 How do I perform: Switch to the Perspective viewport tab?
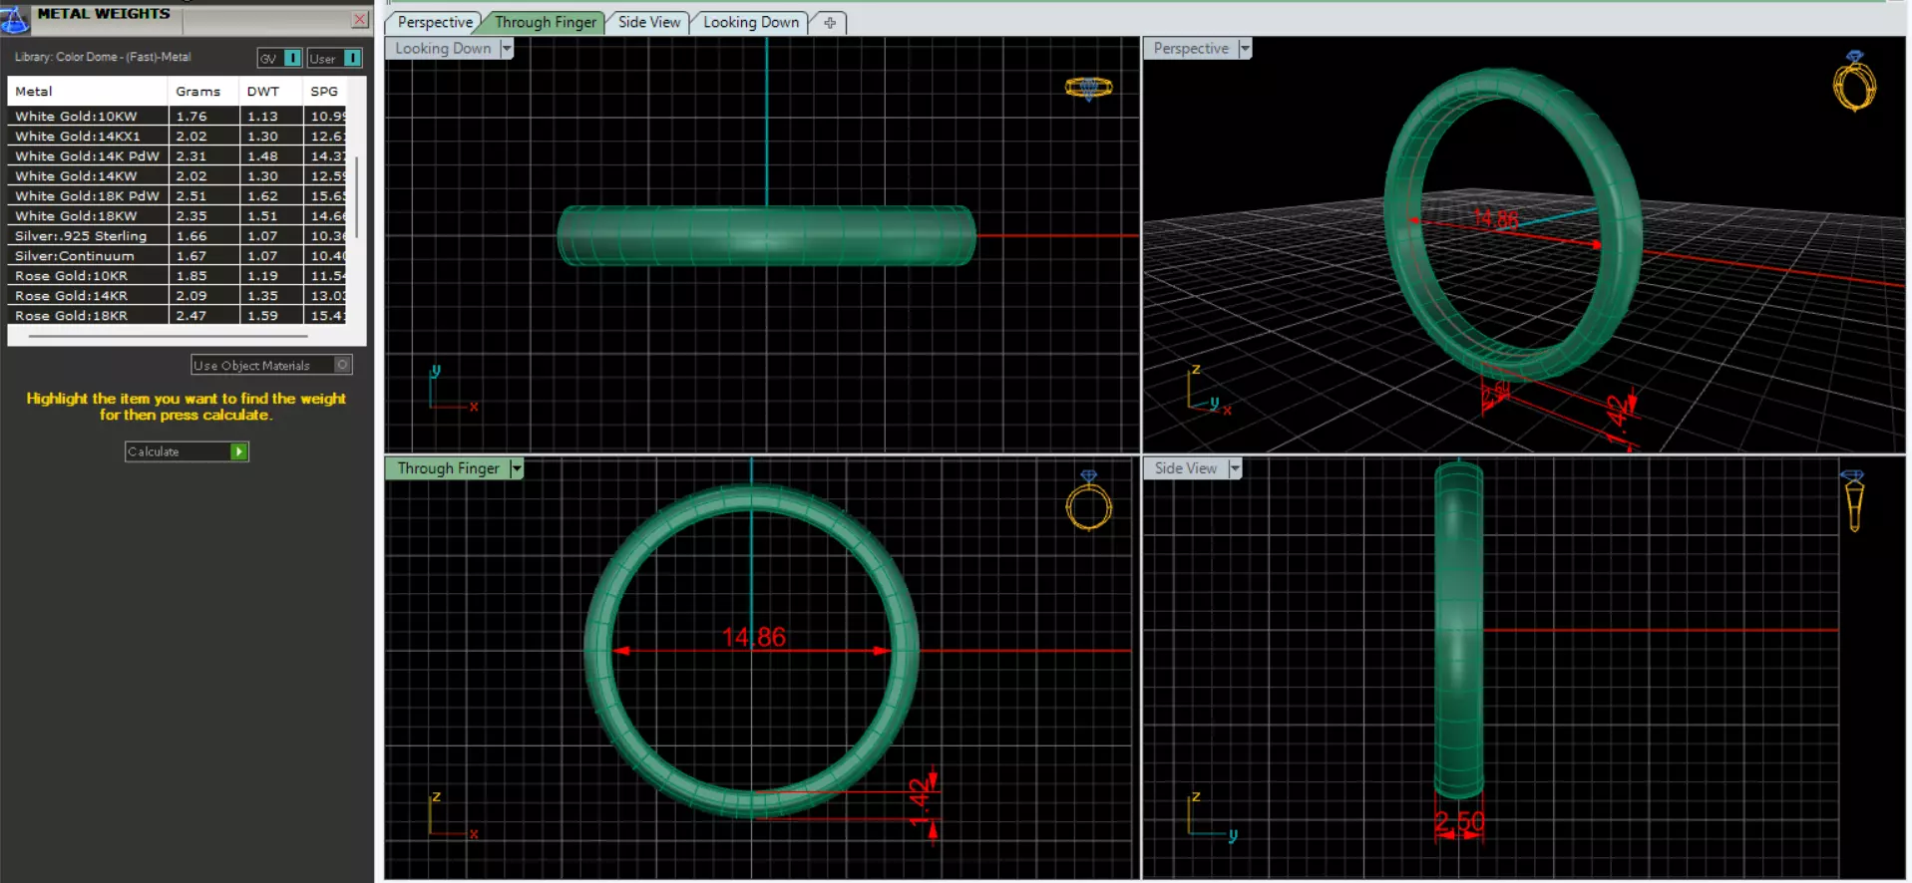pyautogui.click(x=435, y=22)
